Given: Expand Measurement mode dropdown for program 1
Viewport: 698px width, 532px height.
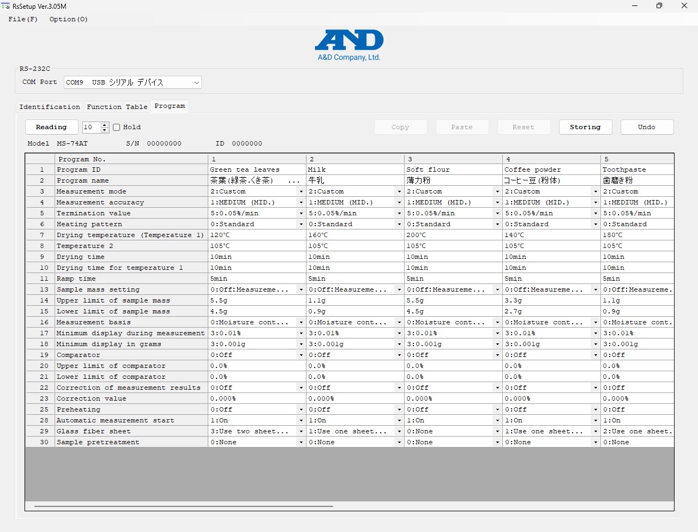Looking at the screenshot, I should point(301,192).
